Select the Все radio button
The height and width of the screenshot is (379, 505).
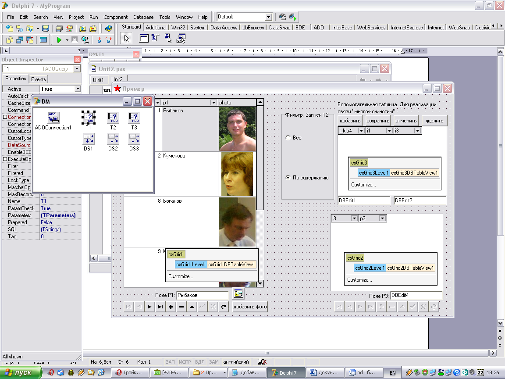(288, 138)
